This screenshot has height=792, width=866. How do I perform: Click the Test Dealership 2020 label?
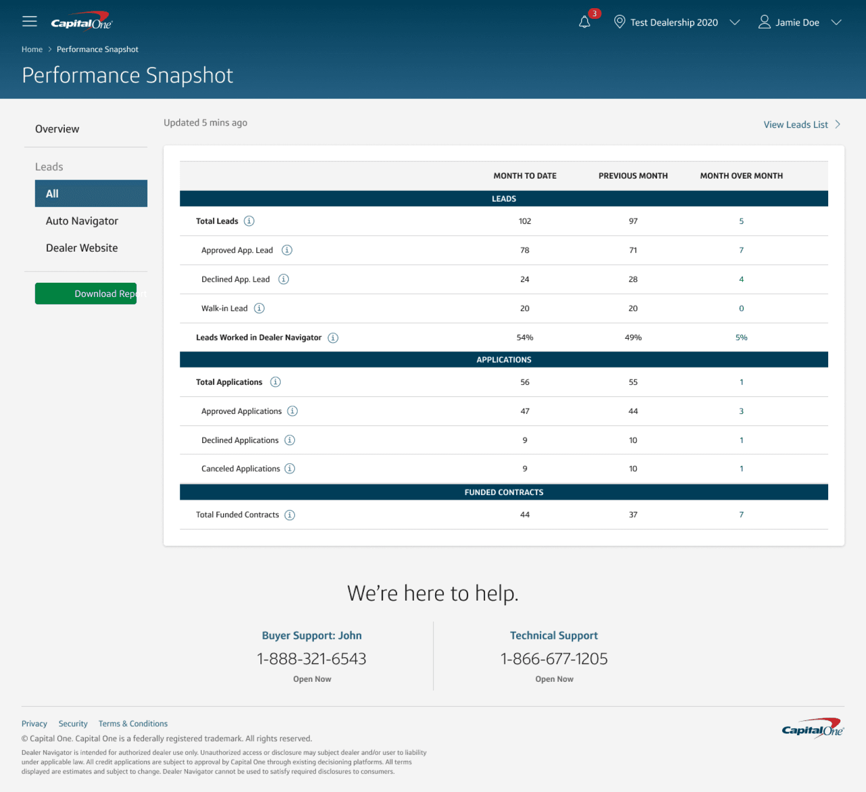pos(674,22)
